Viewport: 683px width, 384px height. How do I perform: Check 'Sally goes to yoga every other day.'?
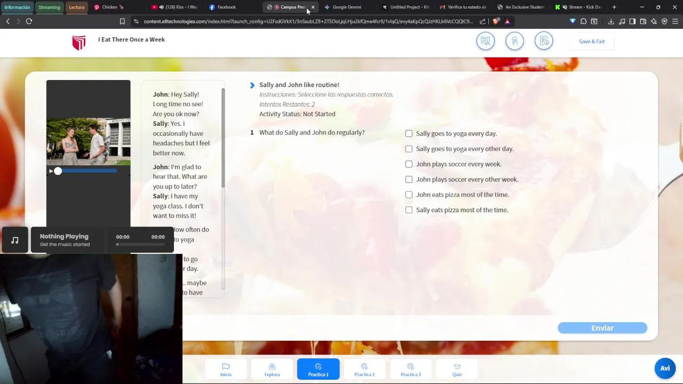coord(409,149)
